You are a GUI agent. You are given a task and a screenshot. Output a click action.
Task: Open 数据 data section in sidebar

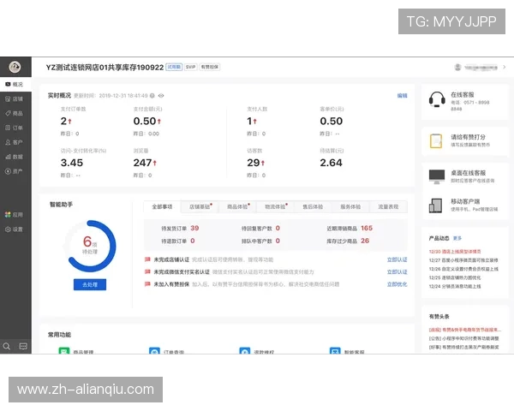(x=15, y=157)
